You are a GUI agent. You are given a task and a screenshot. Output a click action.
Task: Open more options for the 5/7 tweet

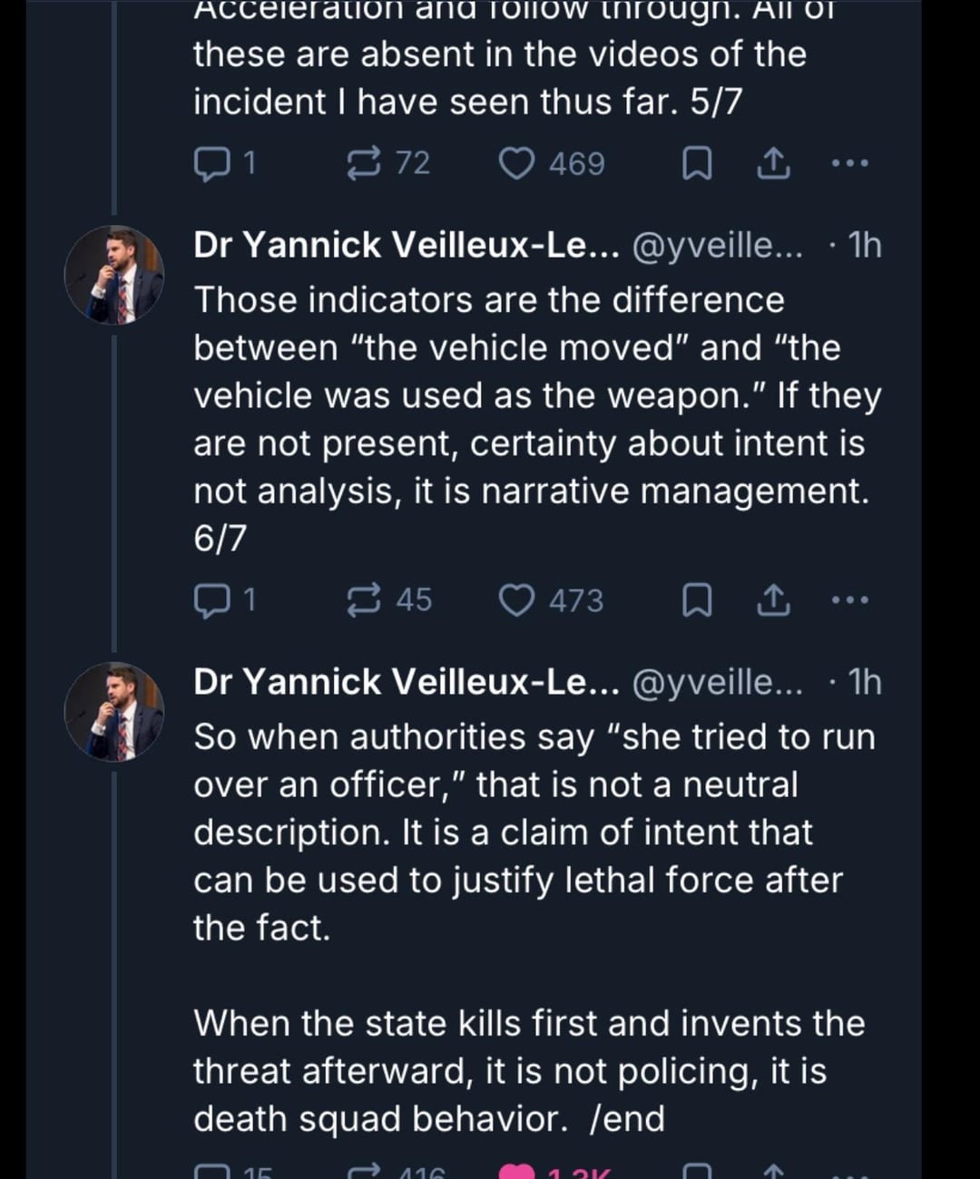coord(849,164)
